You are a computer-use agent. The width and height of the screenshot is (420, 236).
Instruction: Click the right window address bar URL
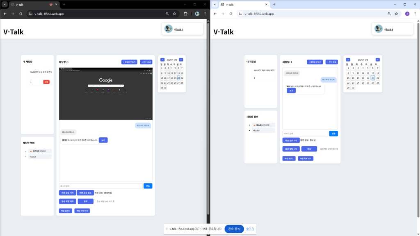click(x=259, y=14)
